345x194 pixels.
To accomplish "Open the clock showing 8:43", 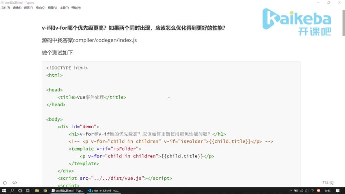I will point(328,191).
